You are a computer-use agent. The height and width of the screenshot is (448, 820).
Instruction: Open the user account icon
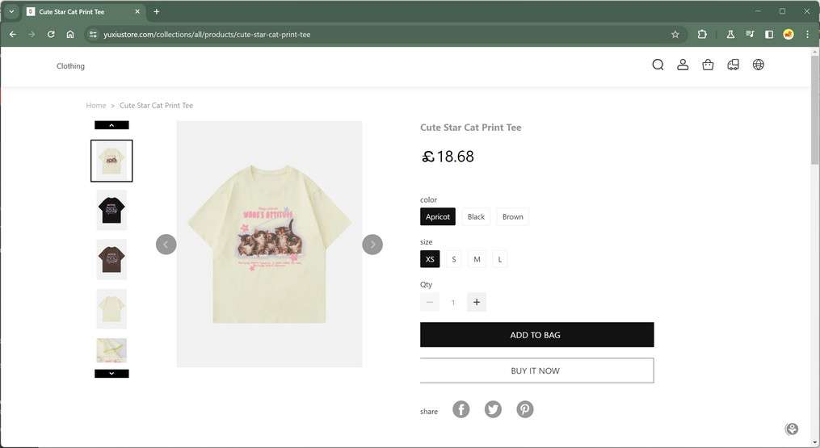coord(683,65)
